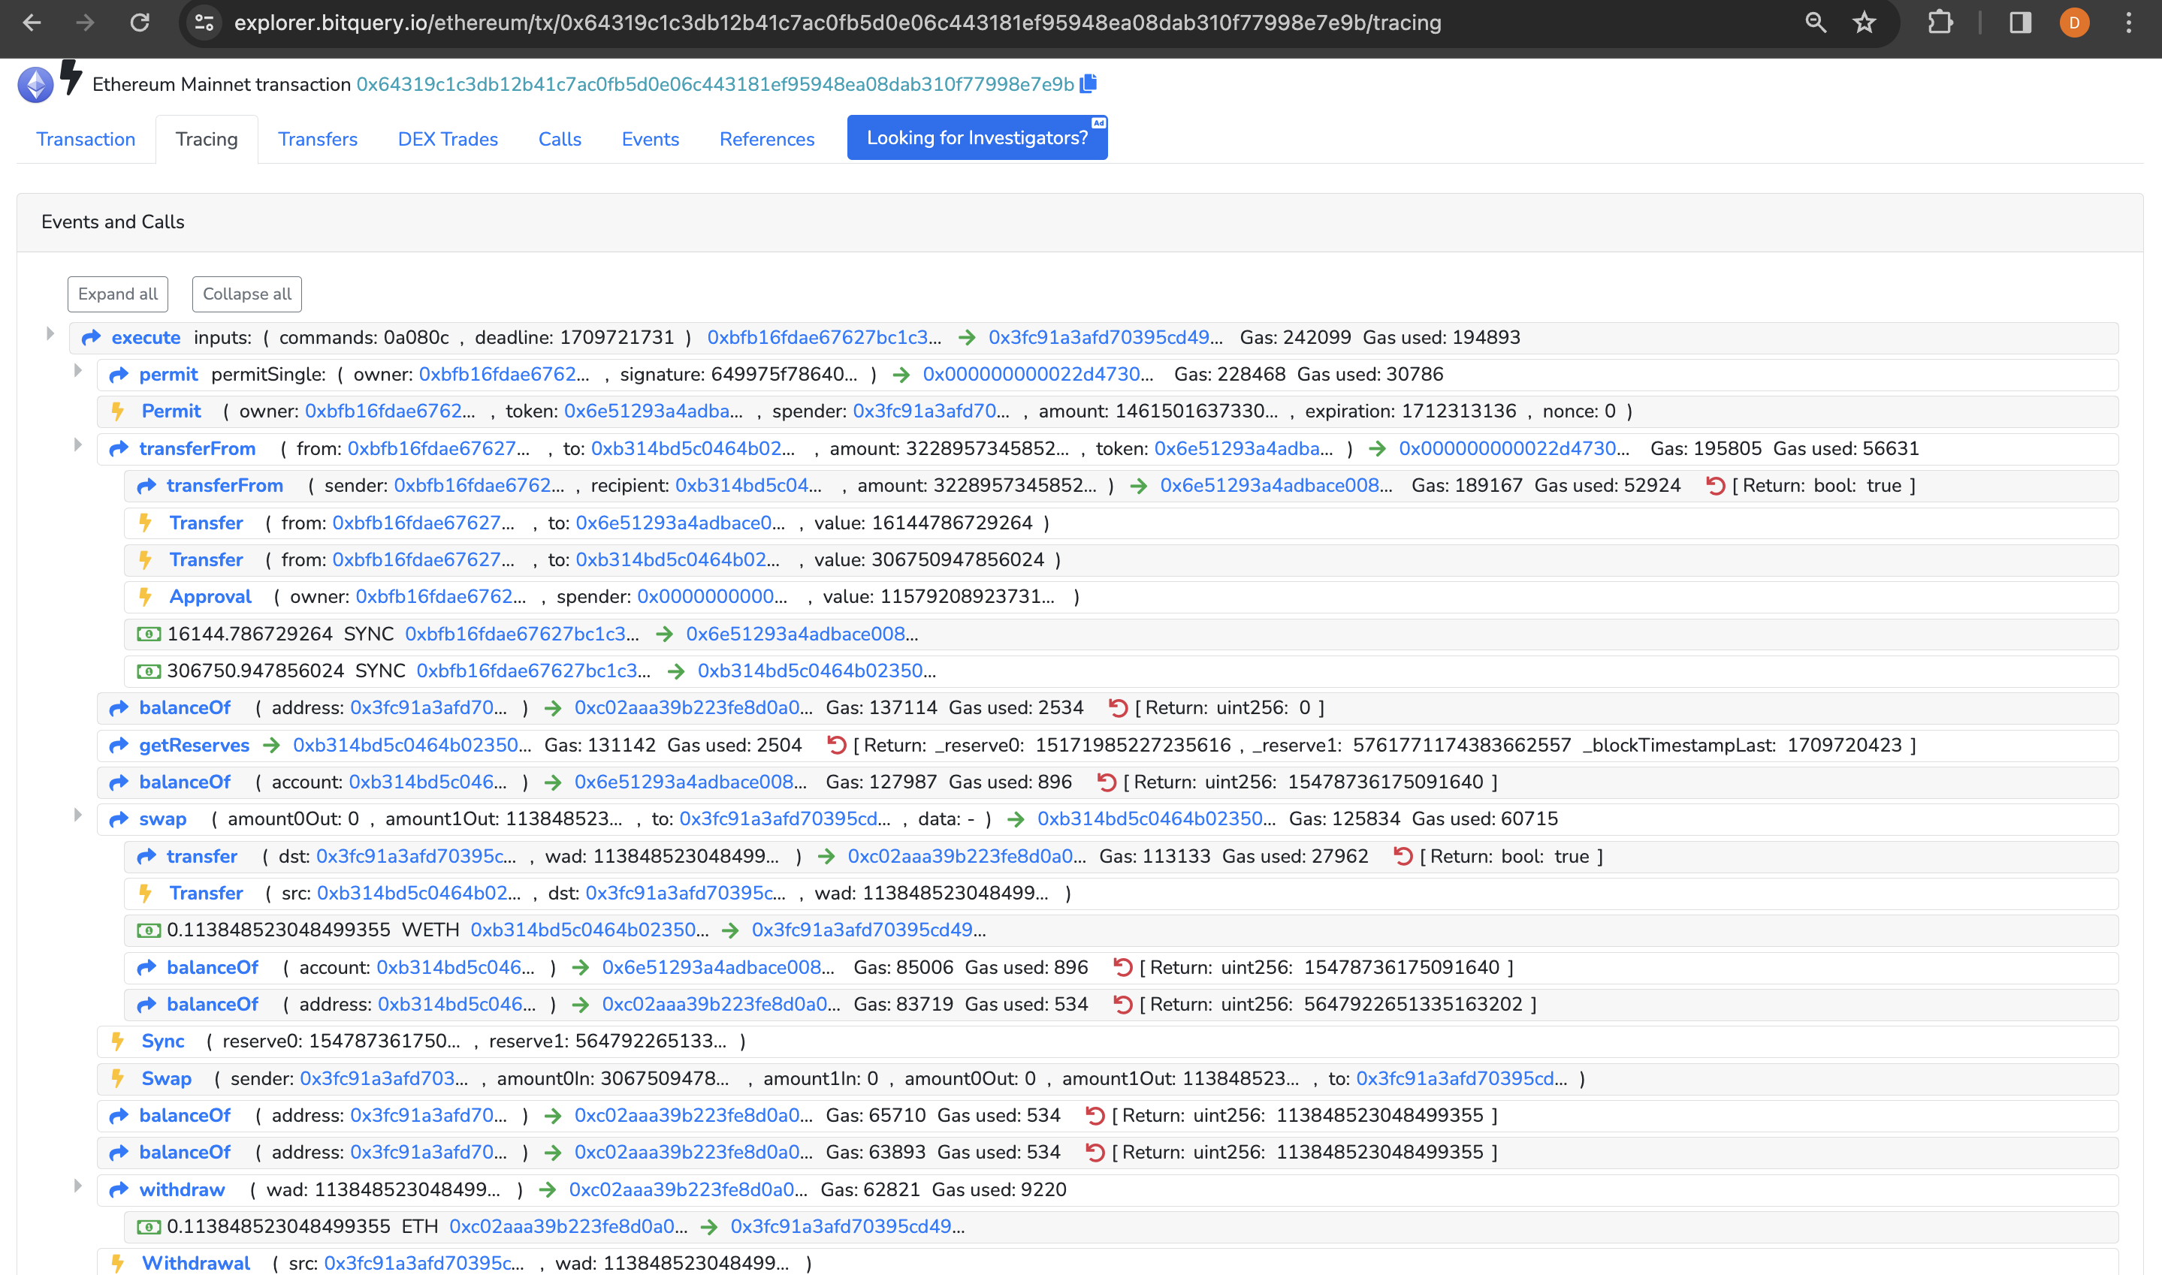The width and height of the screenshot is (2162, 1275).
Task: Click the browser address bar URL
Action: click(x=838, y=23)
